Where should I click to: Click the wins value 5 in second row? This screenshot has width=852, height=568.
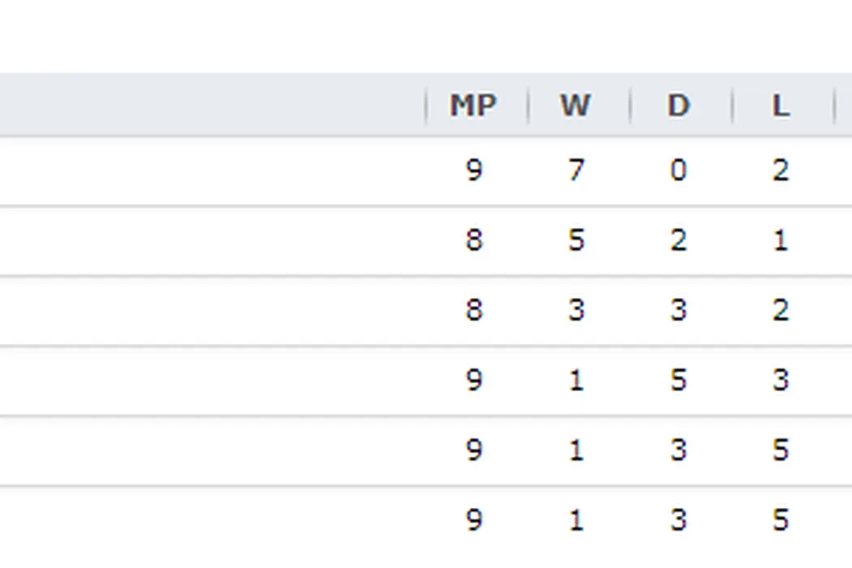(575, 240)
